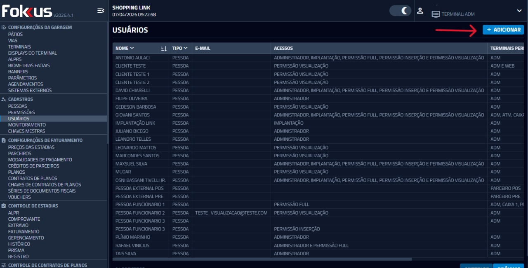528x268 pixels.
Task: Expand the user account dropdown chevron
Action: tap(519, 11)
